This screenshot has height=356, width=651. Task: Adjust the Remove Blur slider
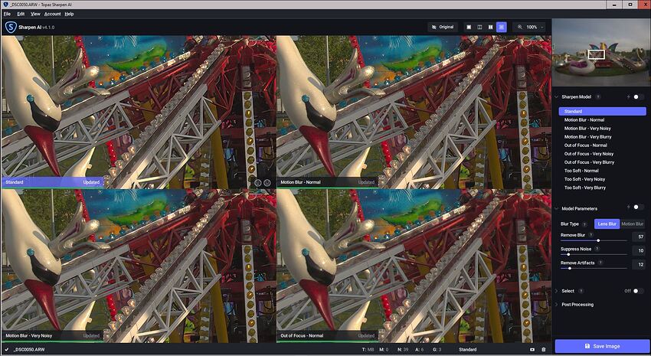[x=594, y=240]
